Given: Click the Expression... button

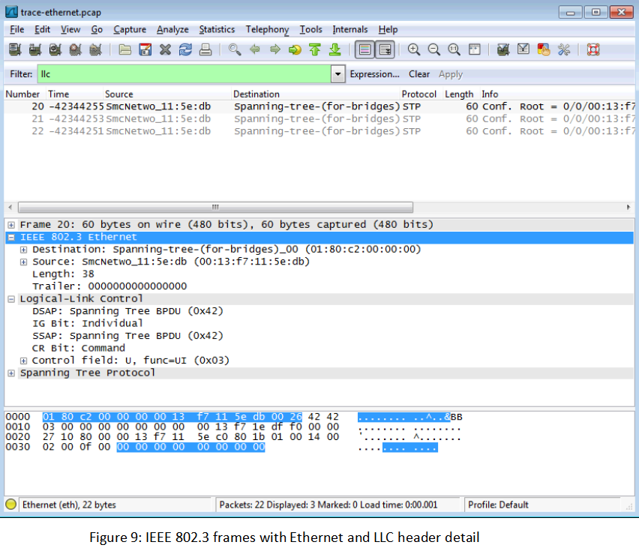Looking at the screenshot, I should click(x=374, y=74).
